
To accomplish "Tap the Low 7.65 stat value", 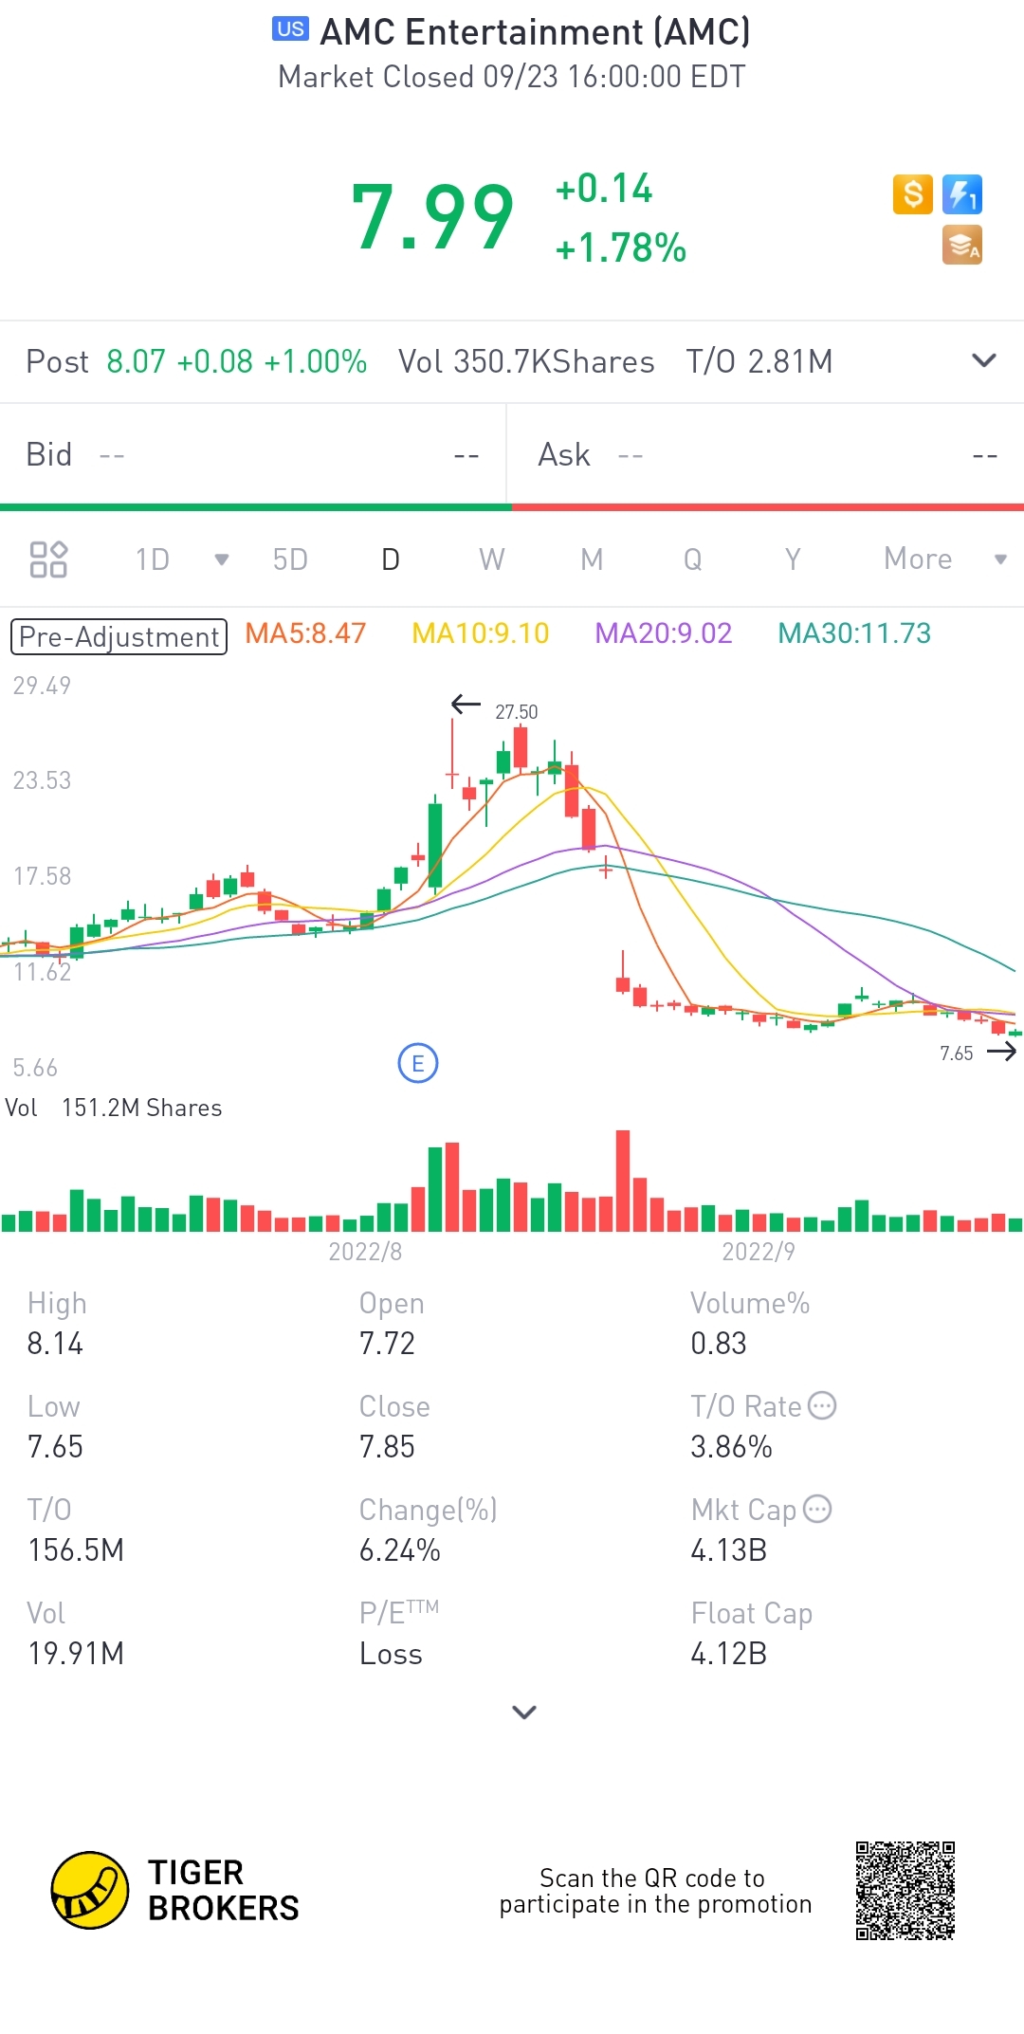I will pos(55,1447).
